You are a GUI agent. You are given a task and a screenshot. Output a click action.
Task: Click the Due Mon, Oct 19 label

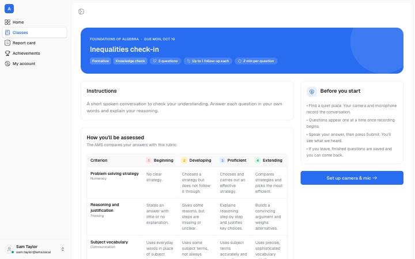coord(159,39)
